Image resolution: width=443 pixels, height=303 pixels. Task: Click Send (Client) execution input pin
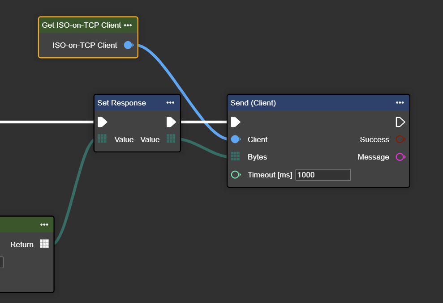(x=236, y=122)
